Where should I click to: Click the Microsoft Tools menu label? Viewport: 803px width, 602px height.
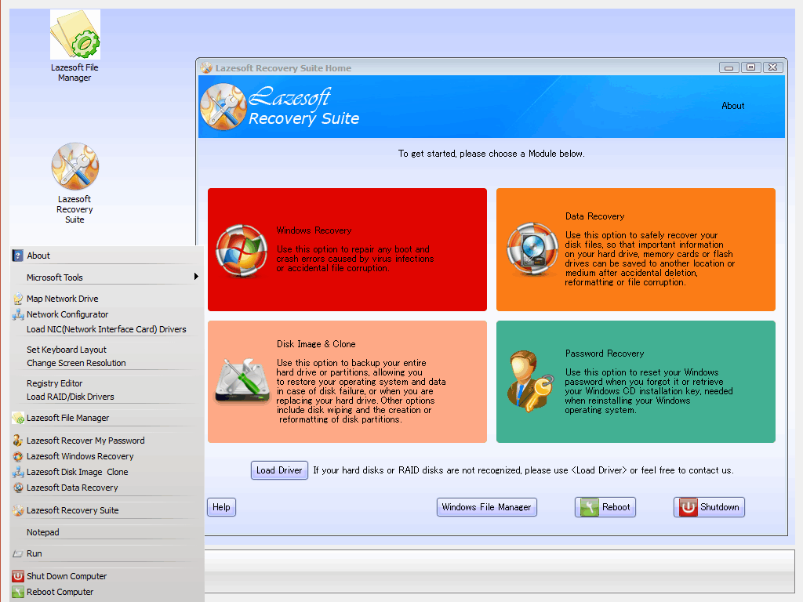55,277
